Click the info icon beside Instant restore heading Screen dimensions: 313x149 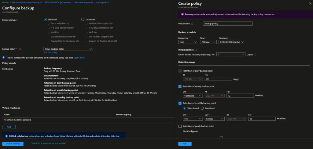pos(196,50)
